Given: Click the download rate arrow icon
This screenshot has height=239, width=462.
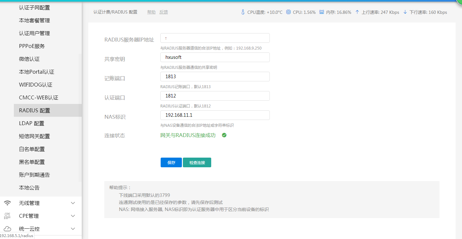Looking at the screenshot, I should tap(405, 12).
